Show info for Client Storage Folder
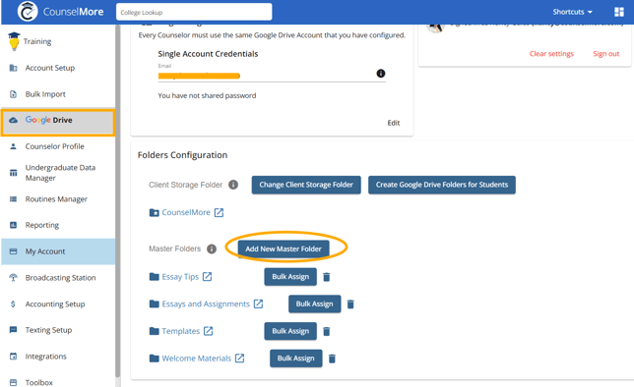Viewport: 634px width, 387px height. 233,185
